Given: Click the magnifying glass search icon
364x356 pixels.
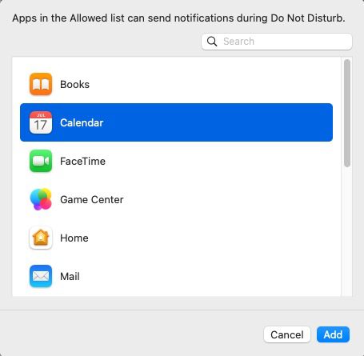Looking at the screenshot, I should click(212, 42).
